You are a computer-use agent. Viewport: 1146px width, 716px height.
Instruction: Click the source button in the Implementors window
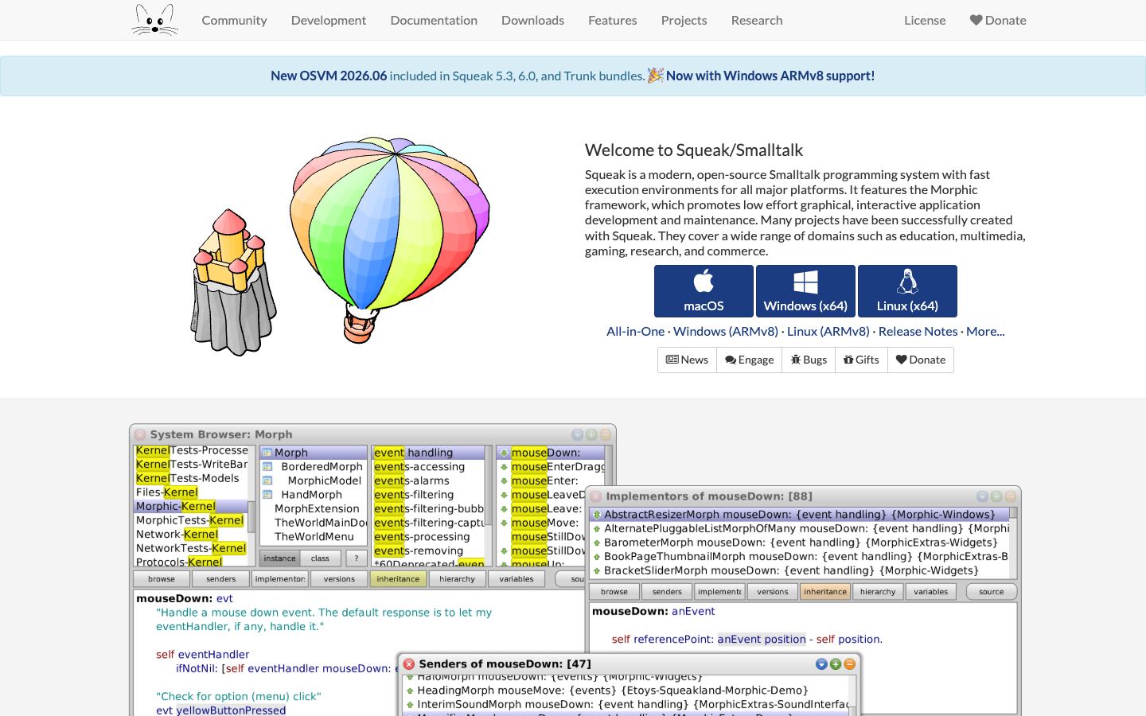click(991, 592)
